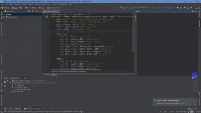Click the Button tag in code editor
This screenshot has width=201, height=113.
tap(60, 59)
